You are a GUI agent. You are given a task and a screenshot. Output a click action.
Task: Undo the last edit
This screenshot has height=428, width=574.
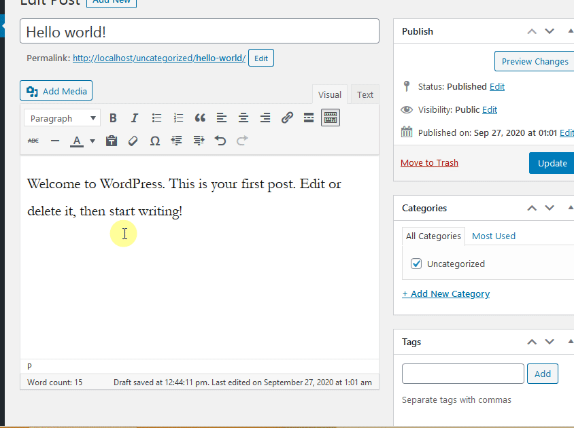pos(220,141)
